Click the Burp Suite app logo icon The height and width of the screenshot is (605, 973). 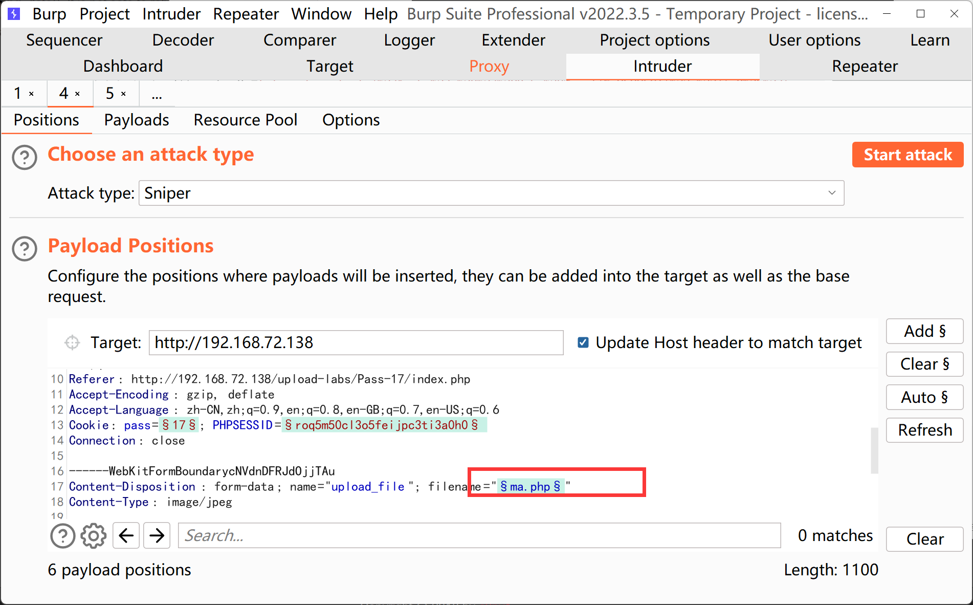pos(14,14)
